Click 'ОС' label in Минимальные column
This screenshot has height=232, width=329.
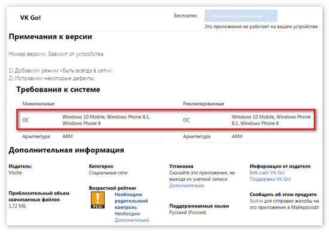coord(26,120)
